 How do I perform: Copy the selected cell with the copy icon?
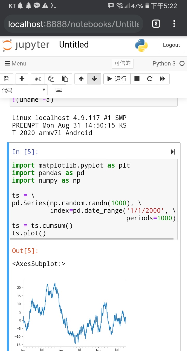click(51, 79)
